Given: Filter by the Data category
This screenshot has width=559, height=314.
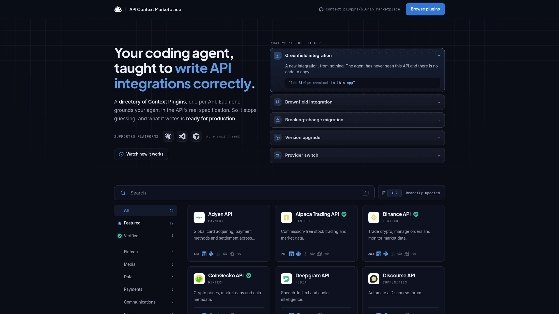Looking at the screenshot, I should click(146, 277).
